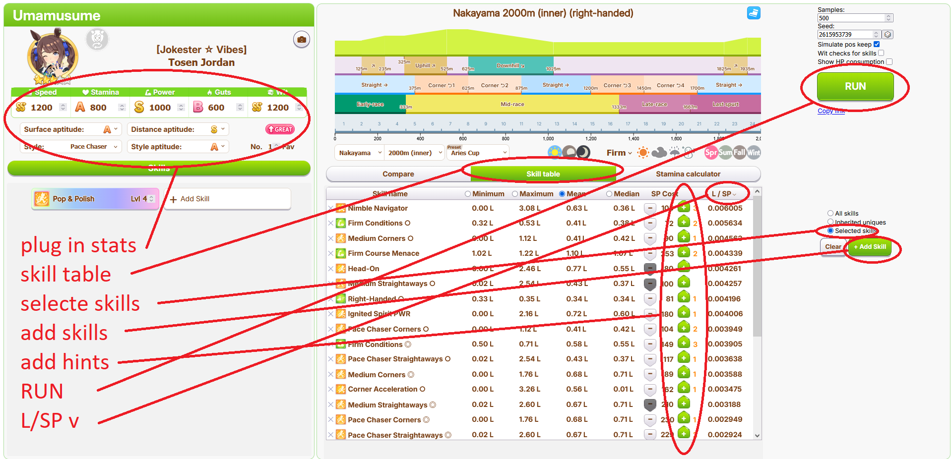Sort table by L / SP column
This screenshot has height=459, width=952.
pyautogui.click(x=724, y=194)
